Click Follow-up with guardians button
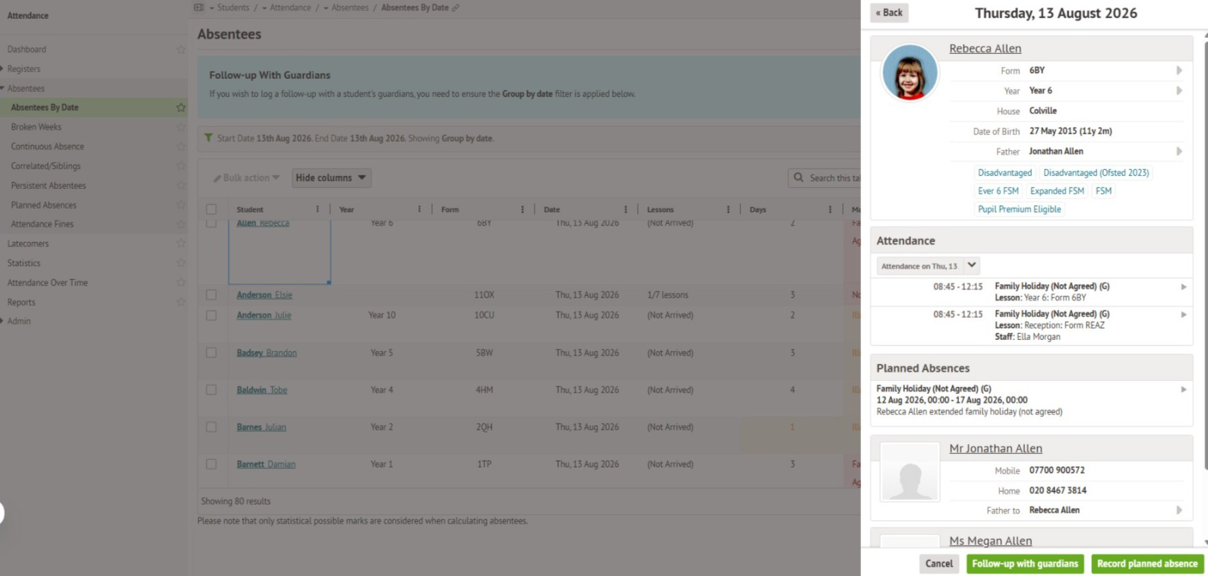 (1025, 564)
